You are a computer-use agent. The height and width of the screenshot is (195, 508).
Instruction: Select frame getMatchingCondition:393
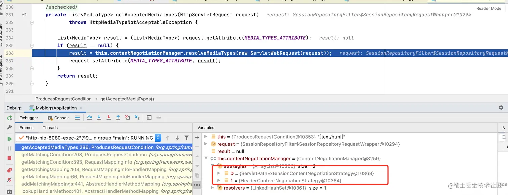point(104,162)
